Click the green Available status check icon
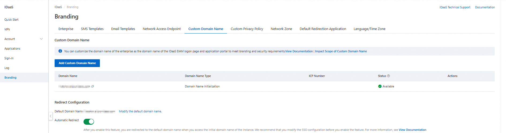 coord(380,86)
